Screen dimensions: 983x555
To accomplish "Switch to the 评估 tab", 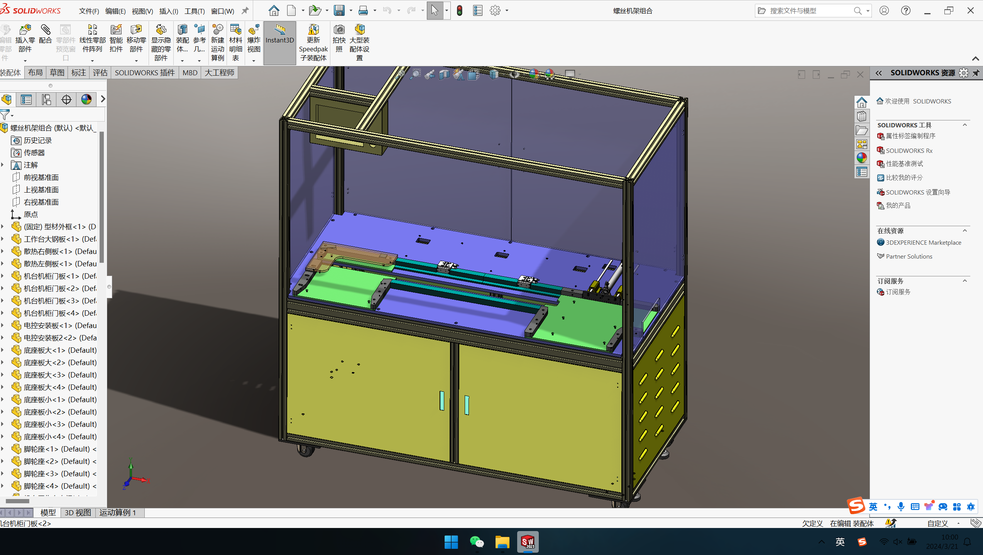I will [x=100, y=73].
